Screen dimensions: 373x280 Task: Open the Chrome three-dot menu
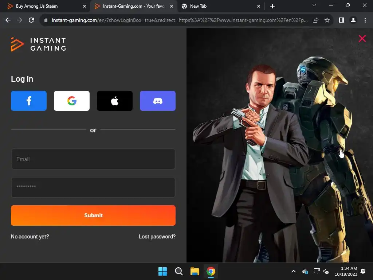[365, 20]
